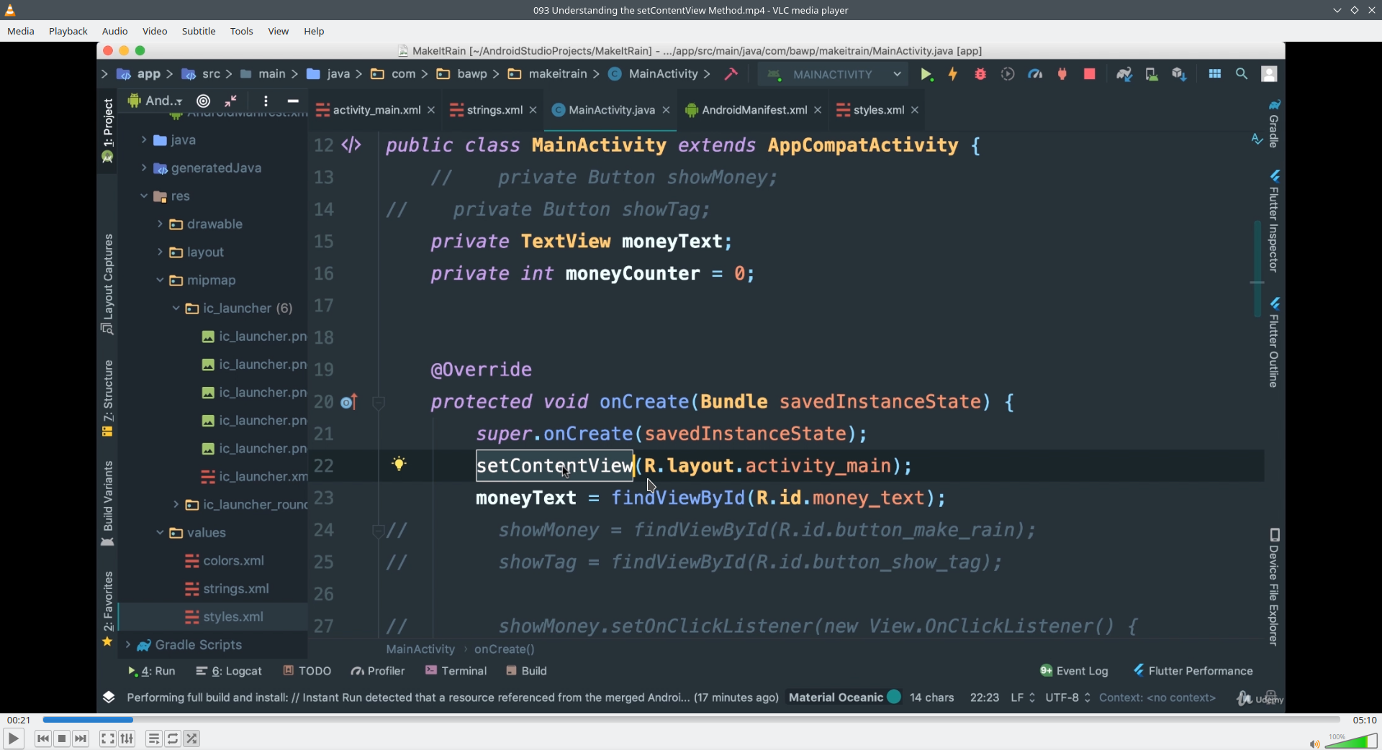
Task: Collapse all in the Project panel
Action: [x=230, y=101]
